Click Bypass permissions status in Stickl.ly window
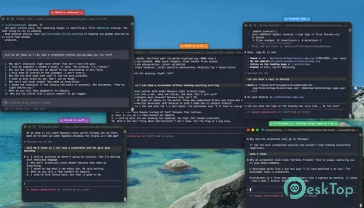364x208 pixels. click(58, 190)
